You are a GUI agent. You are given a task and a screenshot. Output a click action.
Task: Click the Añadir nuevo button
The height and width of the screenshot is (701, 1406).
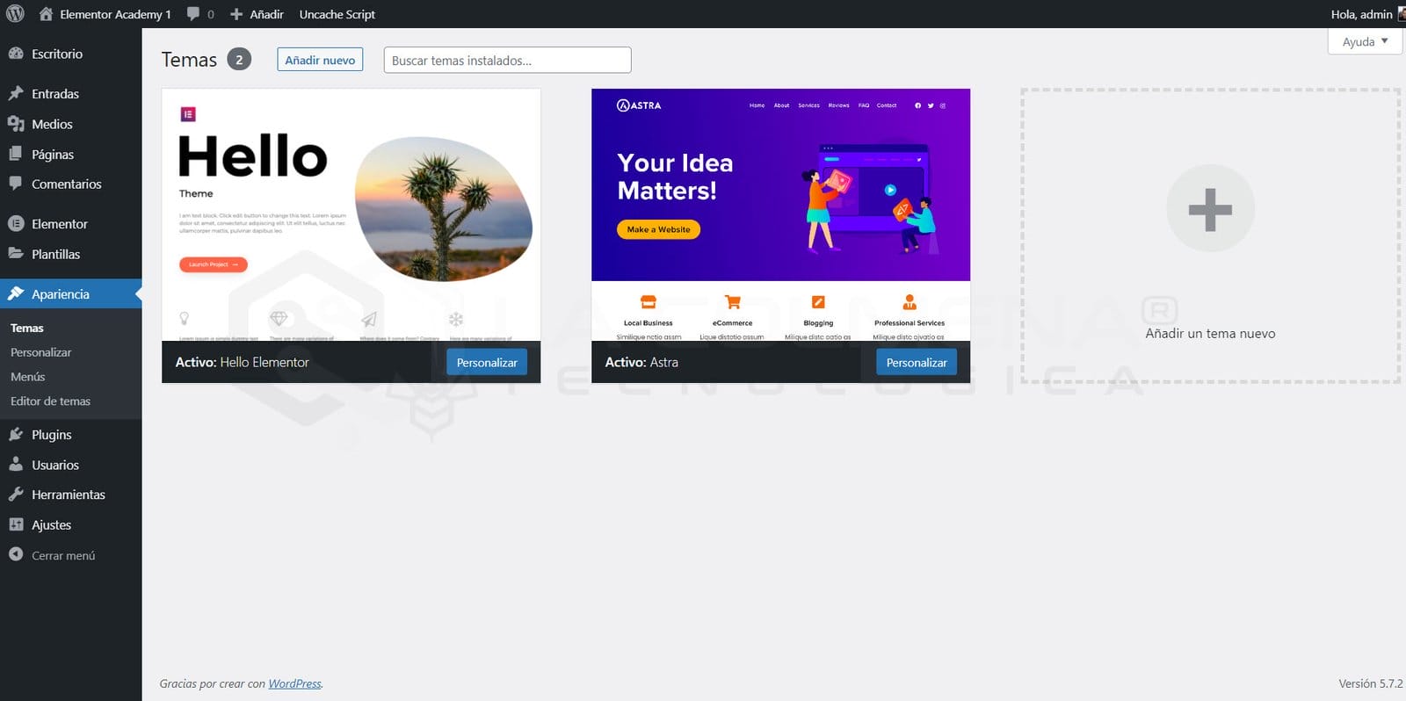[x=320, y=60]
